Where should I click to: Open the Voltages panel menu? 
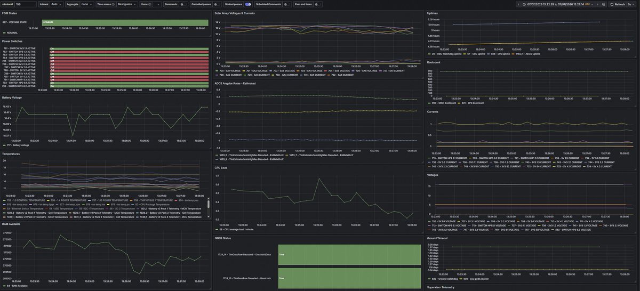433,175
